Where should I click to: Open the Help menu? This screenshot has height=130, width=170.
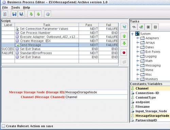(27, 7)
